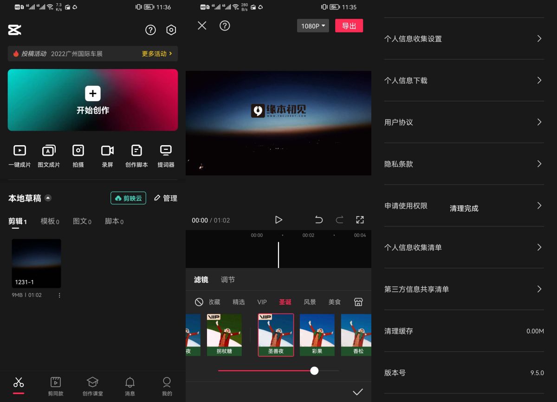Confirm filter with the checkmark icon
557x402 pixels.
357,392
